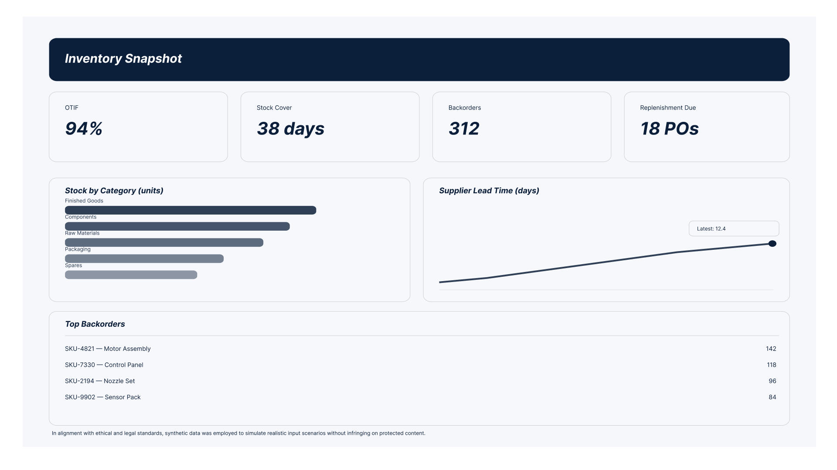Click the Spares stock bar
837x470 pixels.
pos(131,275)
